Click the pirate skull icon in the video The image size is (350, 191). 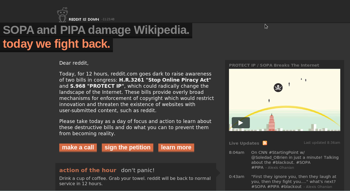click(278, 87)
